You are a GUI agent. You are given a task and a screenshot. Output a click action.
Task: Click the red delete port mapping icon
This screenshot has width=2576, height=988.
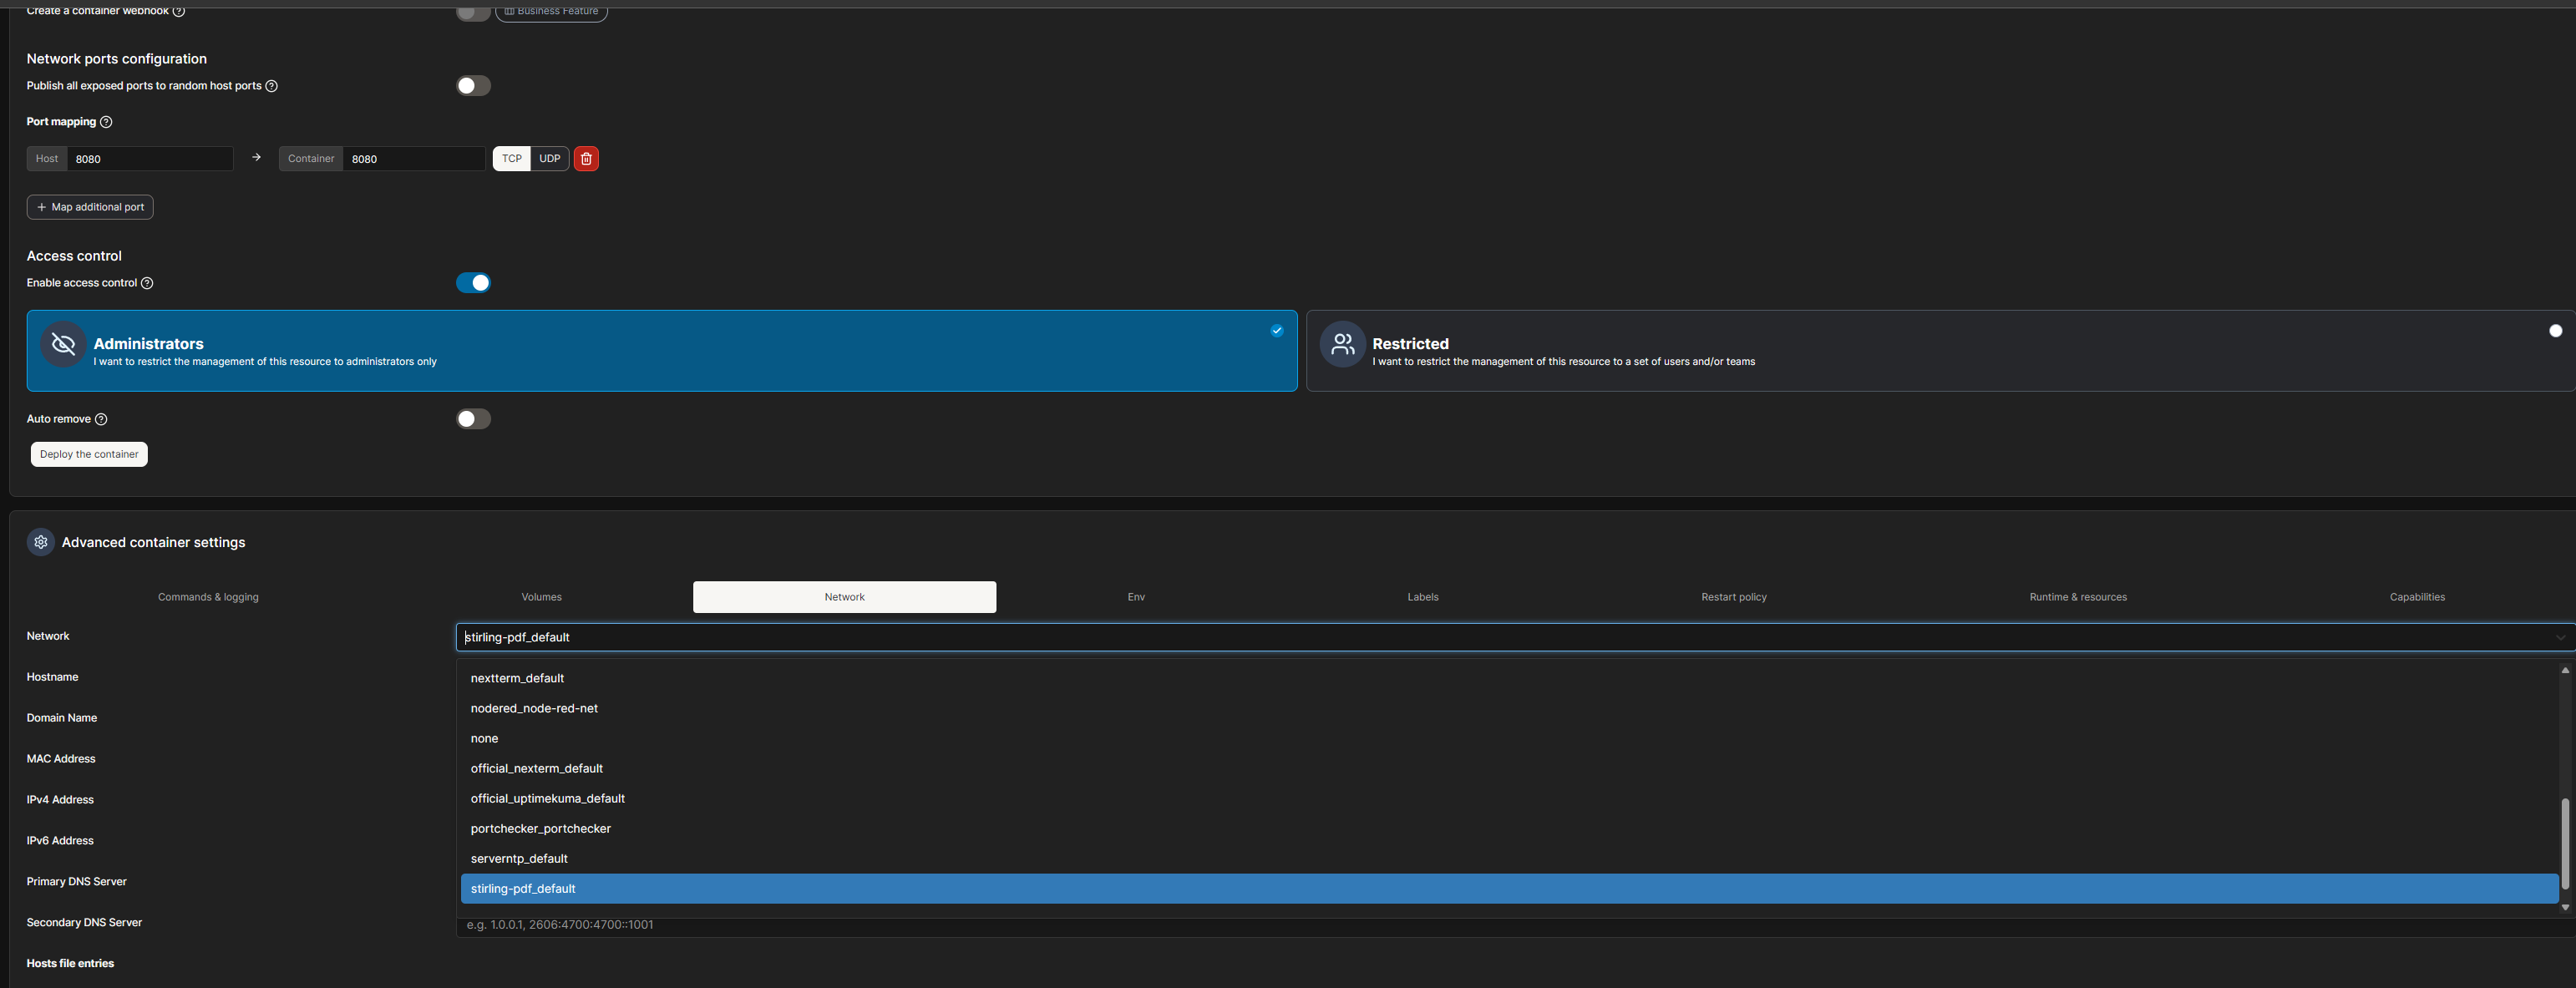pyautogui.click(x=586, y=159)
